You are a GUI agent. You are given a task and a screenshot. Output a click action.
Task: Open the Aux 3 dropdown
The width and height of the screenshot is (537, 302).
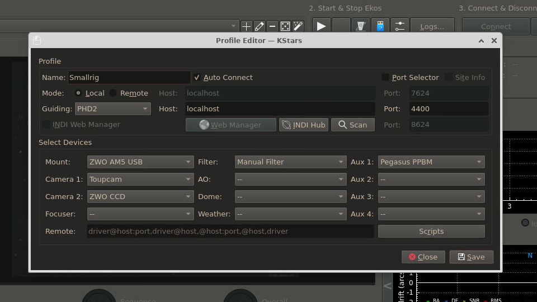(431, 196)
